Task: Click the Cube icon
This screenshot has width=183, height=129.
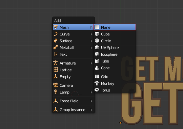Action: (97, 34)
